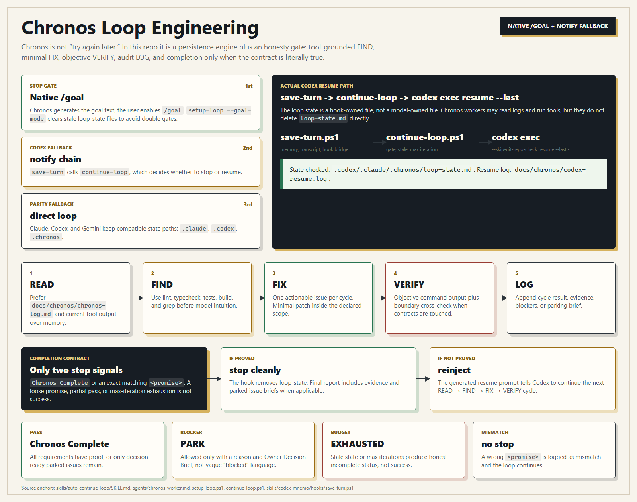Click the .chronos code chip
Image resolution: width=637 pixels, height=502 pixels.
pos(46,237)
